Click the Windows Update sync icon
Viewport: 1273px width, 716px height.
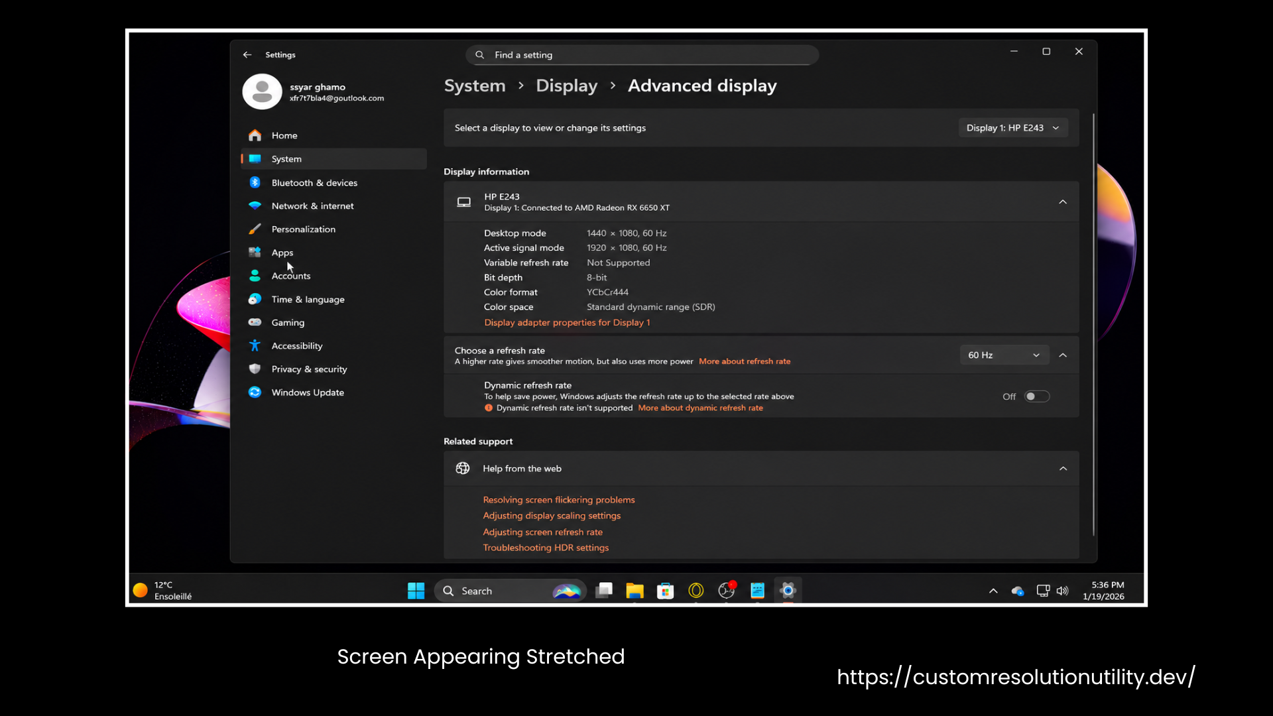pyautogui.click(x=255, y=392)
